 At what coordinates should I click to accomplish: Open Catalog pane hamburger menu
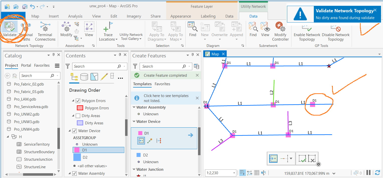click(57, 66)
